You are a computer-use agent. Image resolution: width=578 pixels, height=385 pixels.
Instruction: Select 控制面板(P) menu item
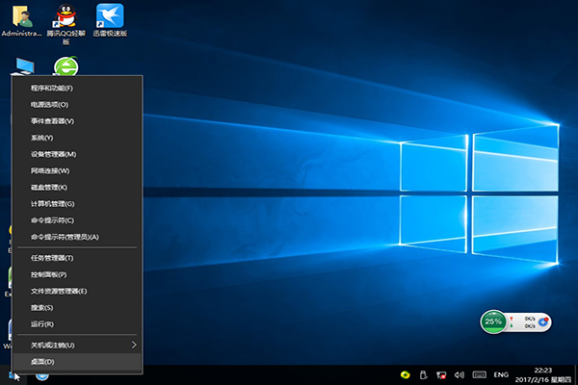coord(49,274)
